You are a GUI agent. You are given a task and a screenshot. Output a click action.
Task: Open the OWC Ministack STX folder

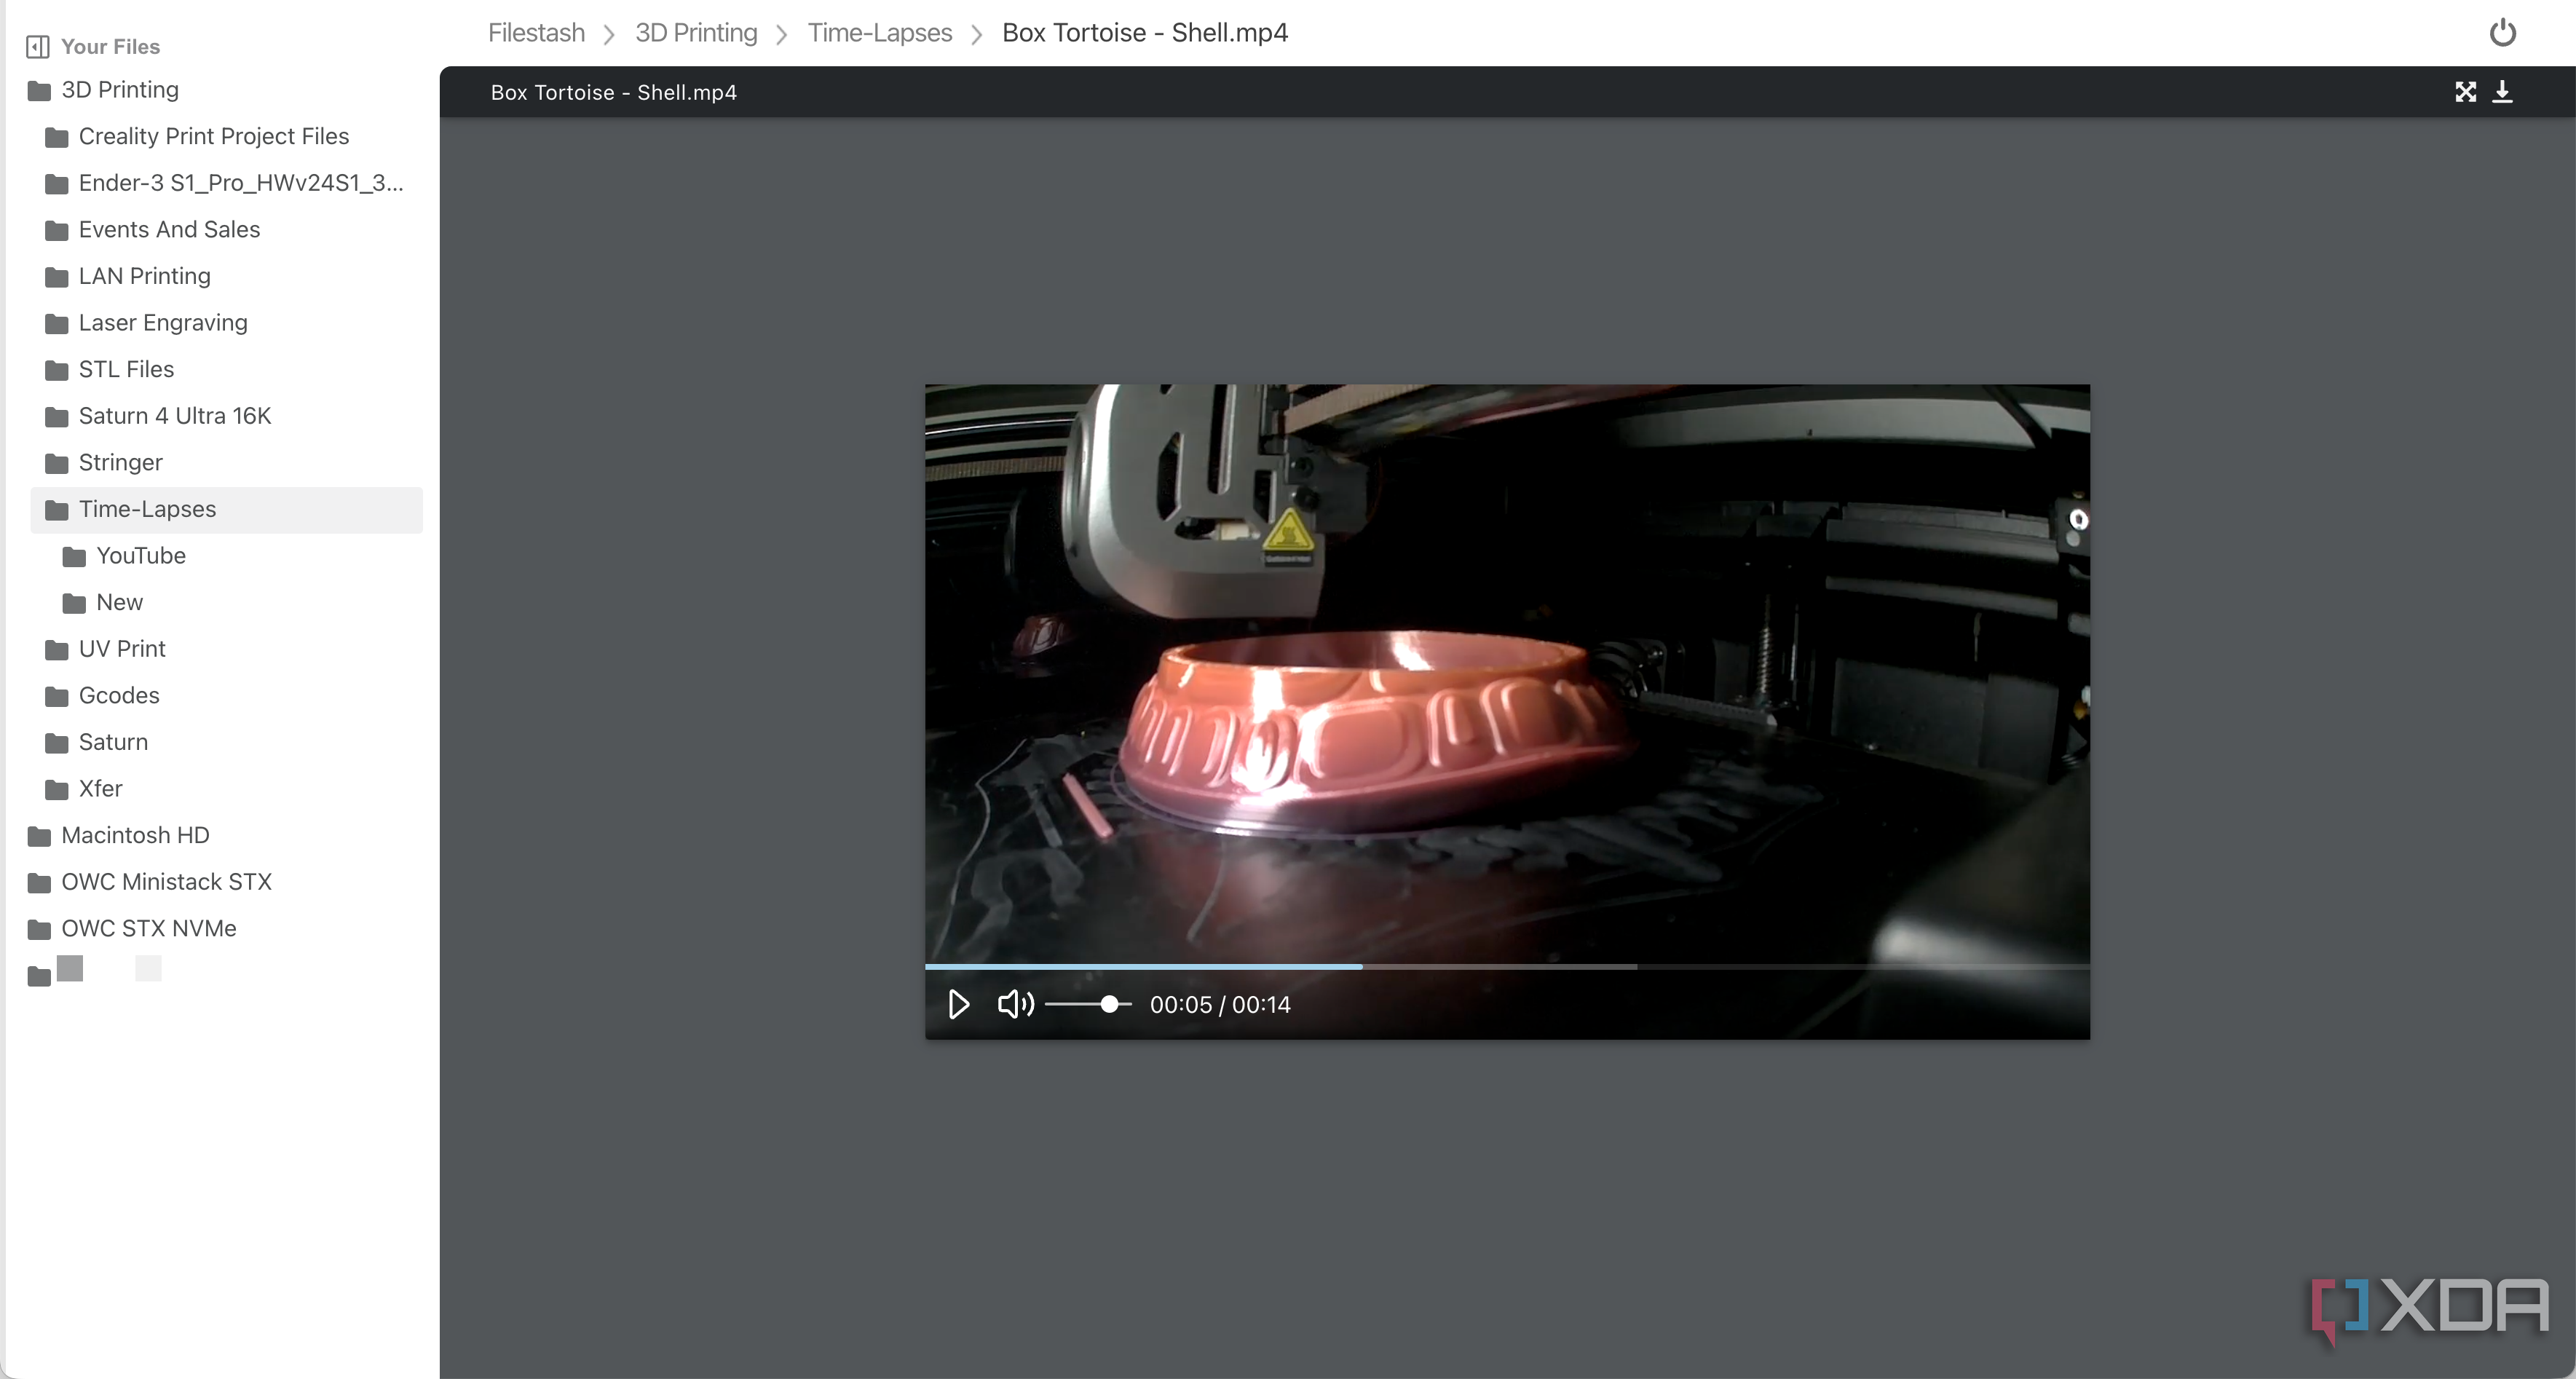[166, 882]
